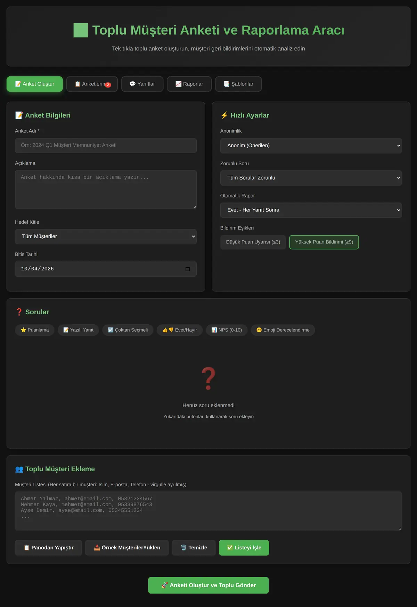Open the Şablonlar tab
The width and height of the screenshot is (417, 607).
point(238,84)
